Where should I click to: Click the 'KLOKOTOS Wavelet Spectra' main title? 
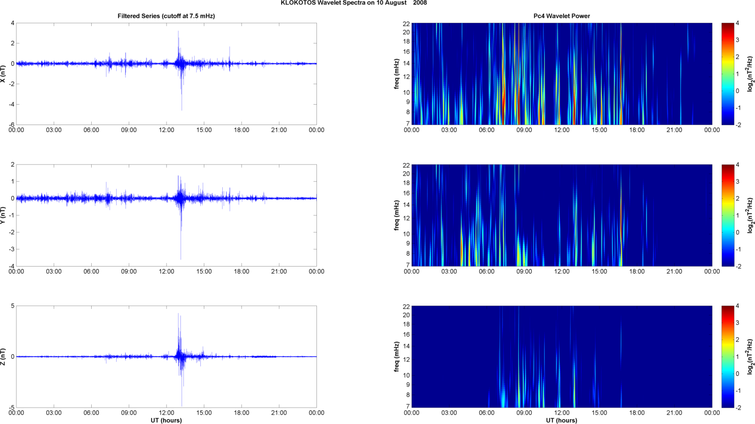click(x=353, y=3)
